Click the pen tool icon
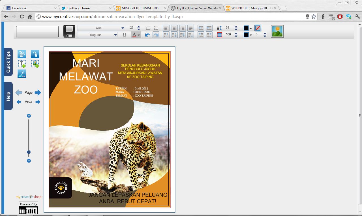Viewport: 362px width, 216px height. click(35, 54)
